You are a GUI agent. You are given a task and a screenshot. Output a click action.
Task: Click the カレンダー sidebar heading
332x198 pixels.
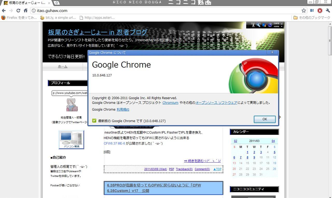coord(254,132)
